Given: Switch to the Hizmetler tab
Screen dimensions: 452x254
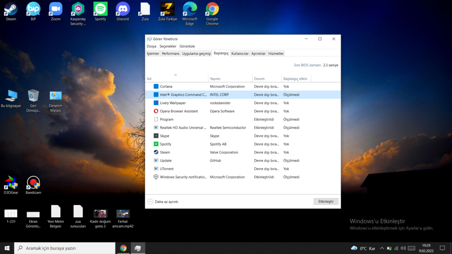Looking at the screenshot, I should [276, 54].
